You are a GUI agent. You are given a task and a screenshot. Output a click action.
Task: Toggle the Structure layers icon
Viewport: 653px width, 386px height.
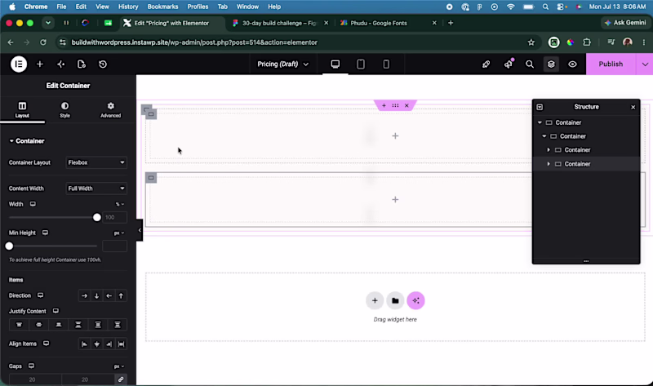(x=551, y=64)
